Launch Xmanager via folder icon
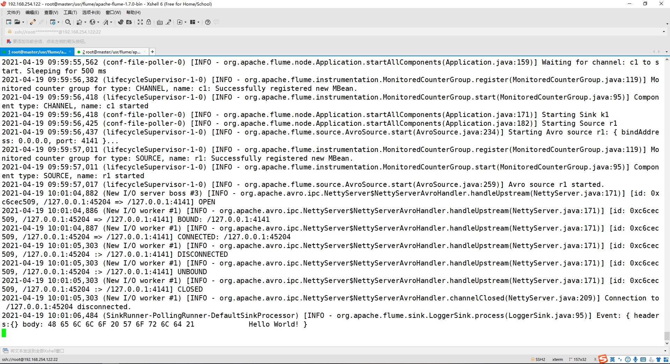 129,22
